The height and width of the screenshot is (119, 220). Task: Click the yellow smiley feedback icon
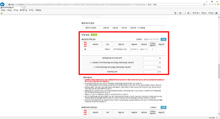[218, 5]
